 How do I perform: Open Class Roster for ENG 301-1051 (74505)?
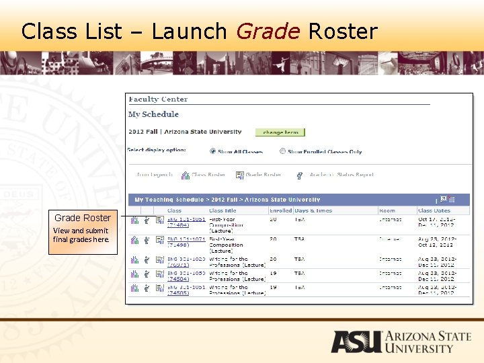point(134,288)
